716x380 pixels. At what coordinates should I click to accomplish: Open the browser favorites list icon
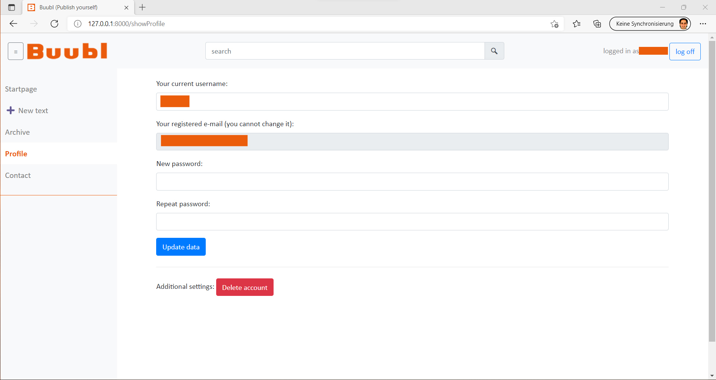[577, 24]
